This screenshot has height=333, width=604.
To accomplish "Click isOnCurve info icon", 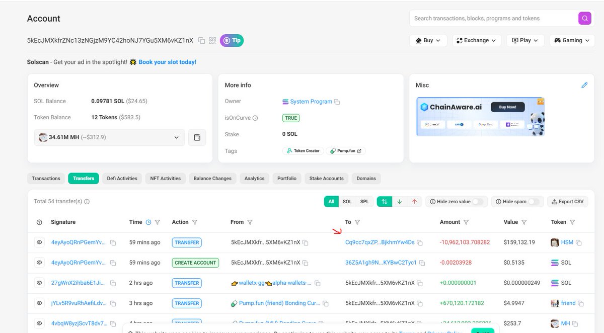I will click(255, 118).
